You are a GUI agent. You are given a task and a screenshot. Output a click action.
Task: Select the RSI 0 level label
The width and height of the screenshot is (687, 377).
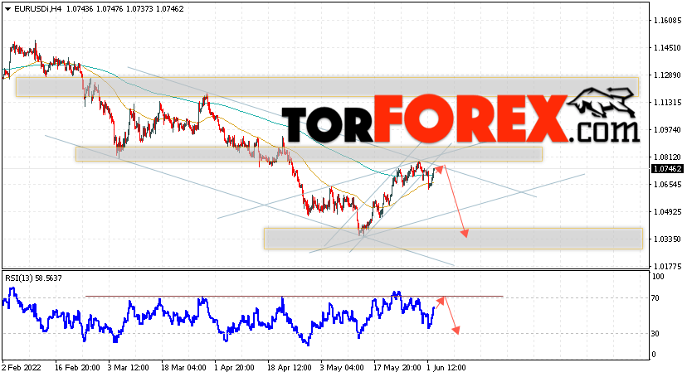[x=654, y=355]
